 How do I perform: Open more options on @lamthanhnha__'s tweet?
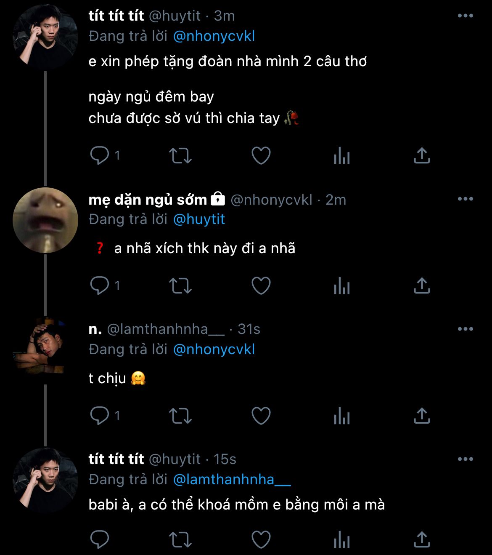[465, 329]
